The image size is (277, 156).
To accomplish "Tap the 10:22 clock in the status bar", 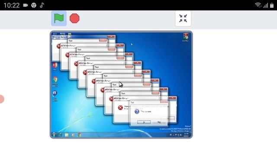I will [12, 5].
